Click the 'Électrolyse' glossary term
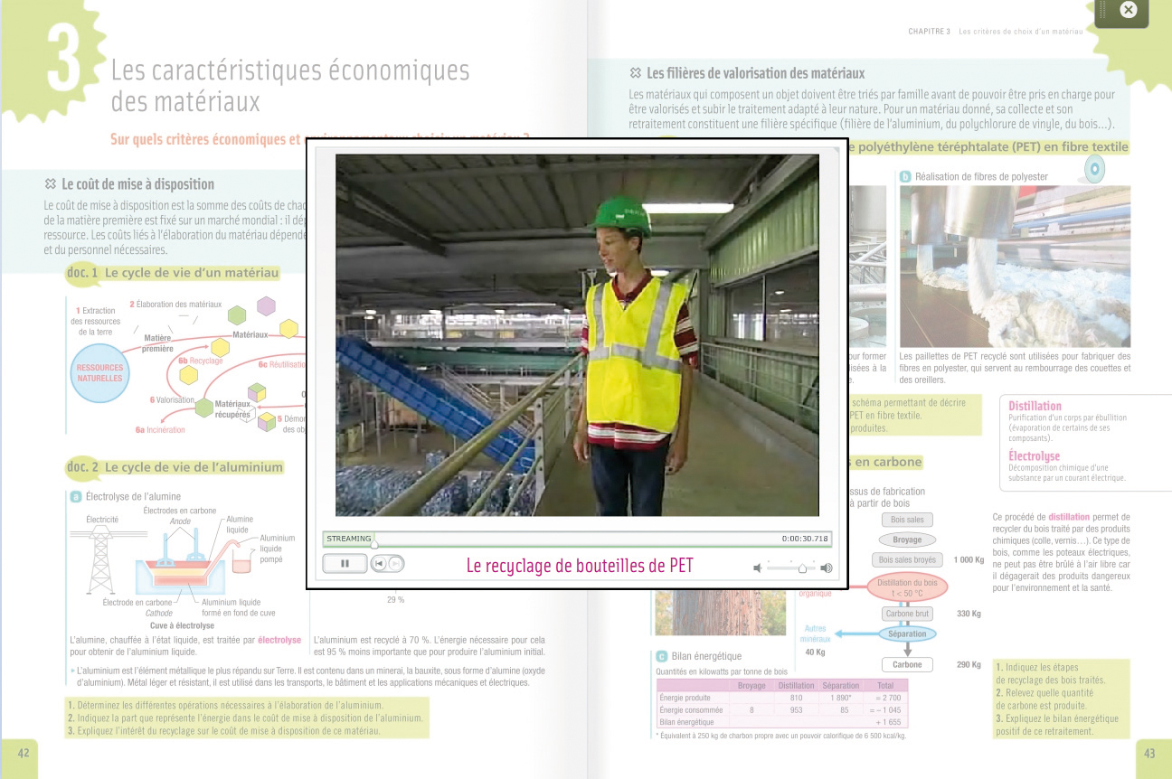 [x=1035, y=456]
